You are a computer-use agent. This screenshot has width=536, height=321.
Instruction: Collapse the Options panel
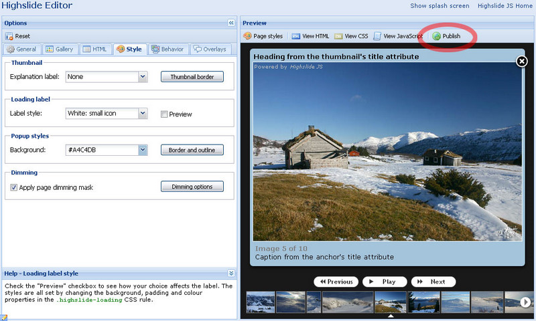[x=231, y=23]
